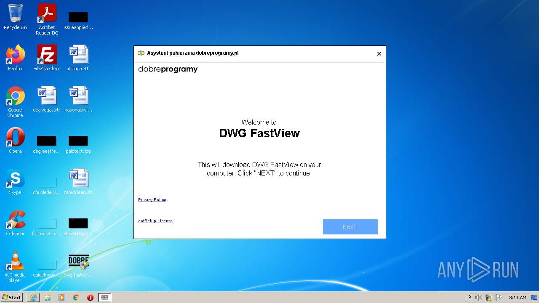
Task: Select the nationaltryi document icon
Action: pyautogui.click(x=78, y=99)
